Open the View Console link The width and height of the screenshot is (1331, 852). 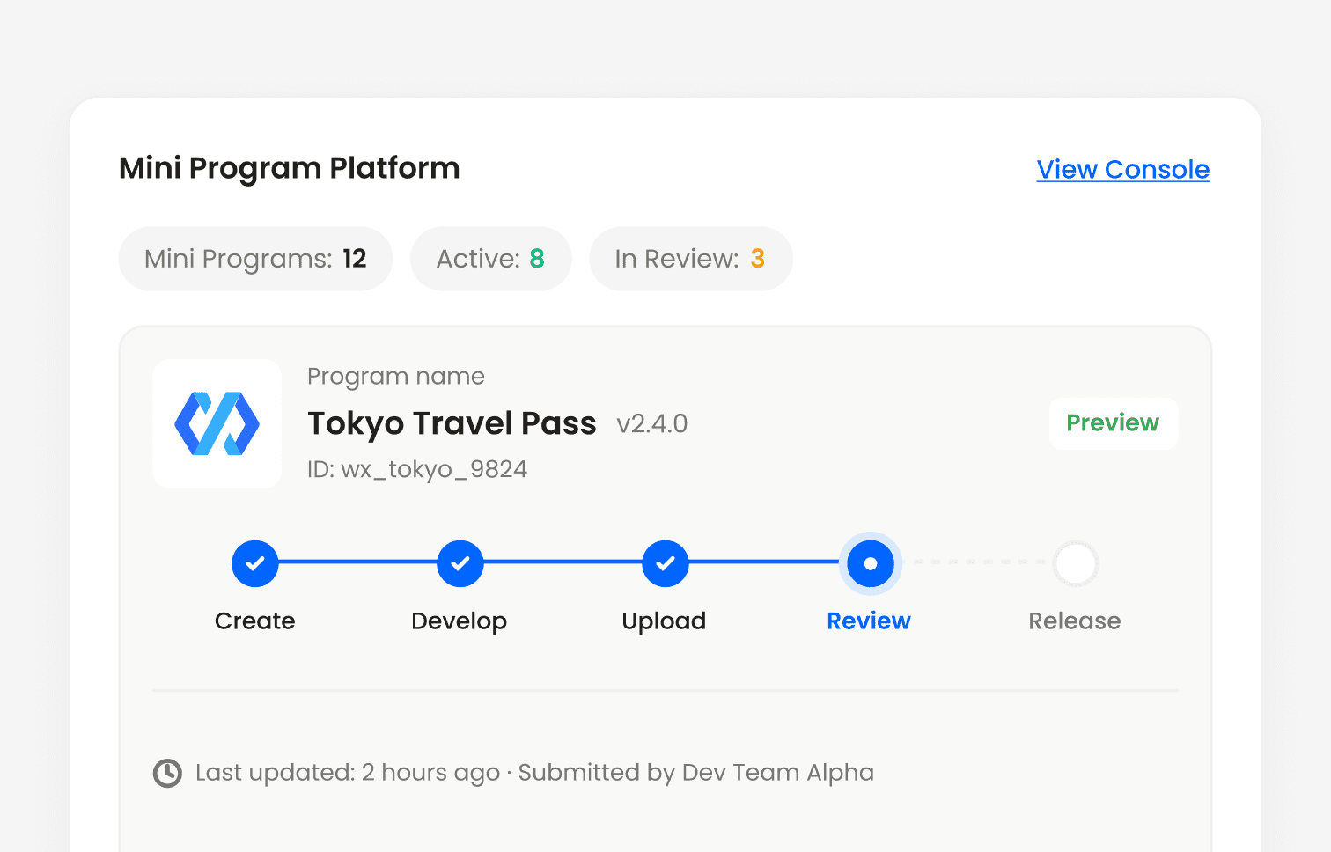coord(1123,169)
